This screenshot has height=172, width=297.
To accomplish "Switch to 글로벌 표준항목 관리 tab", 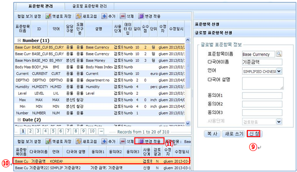I will click(x=89, y=7).
